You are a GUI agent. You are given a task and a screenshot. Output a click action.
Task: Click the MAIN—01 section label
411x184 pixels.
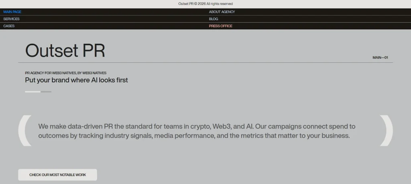tap(380, 57)
